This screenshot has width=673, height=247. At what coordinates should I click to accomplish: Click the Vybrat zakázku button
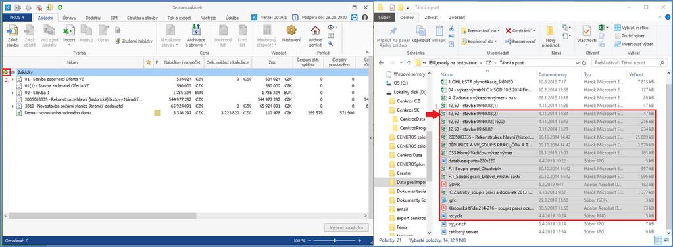(x=347, y=227)
